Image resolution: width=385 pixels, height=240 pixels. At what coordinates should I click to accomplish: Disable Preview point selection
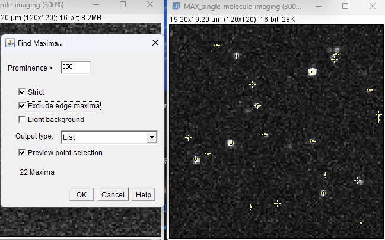click(22, 153)
